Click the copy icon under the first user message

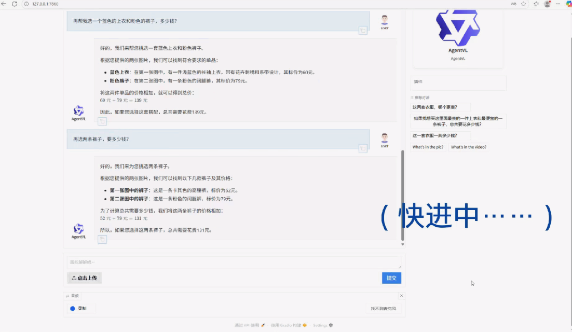tap(363, 31)
